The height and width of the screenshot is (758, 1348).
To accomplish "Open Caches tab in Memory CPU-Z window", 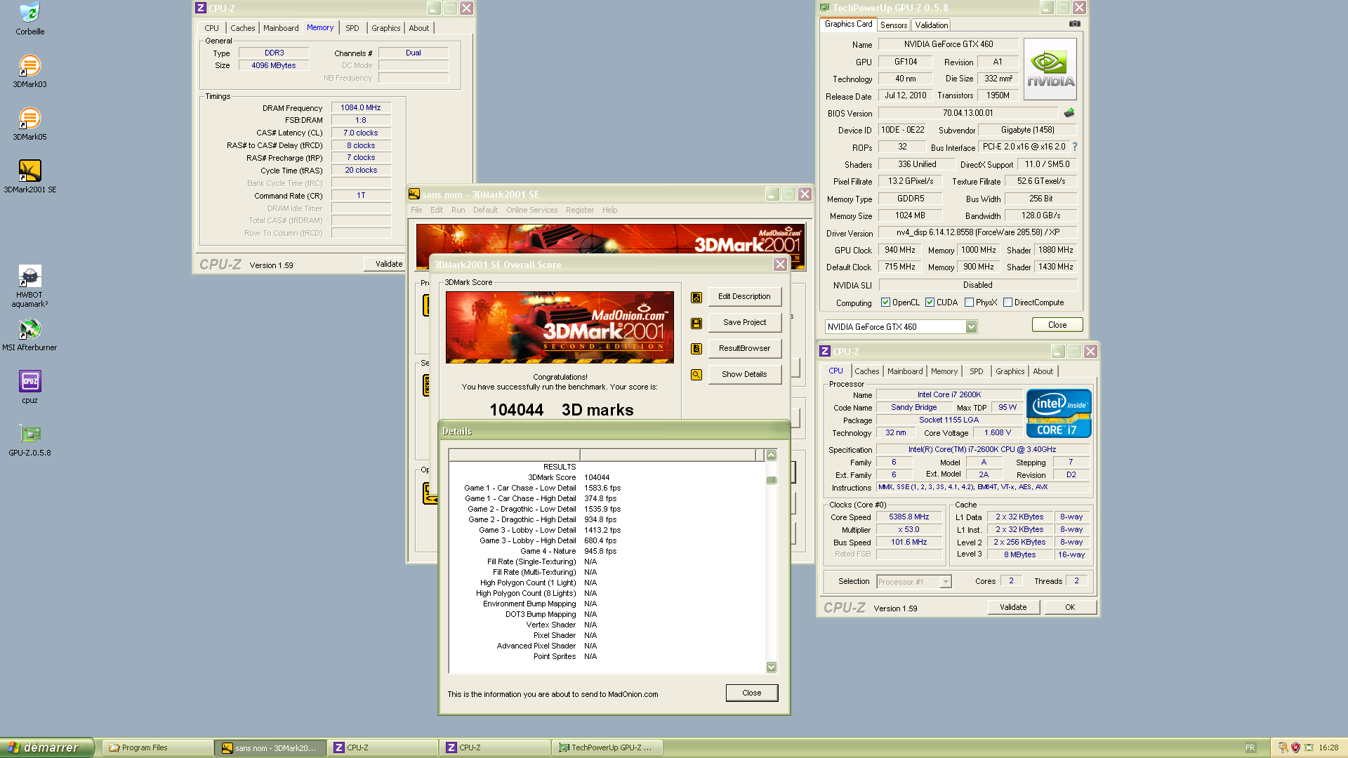I will (x=243, y=28).
